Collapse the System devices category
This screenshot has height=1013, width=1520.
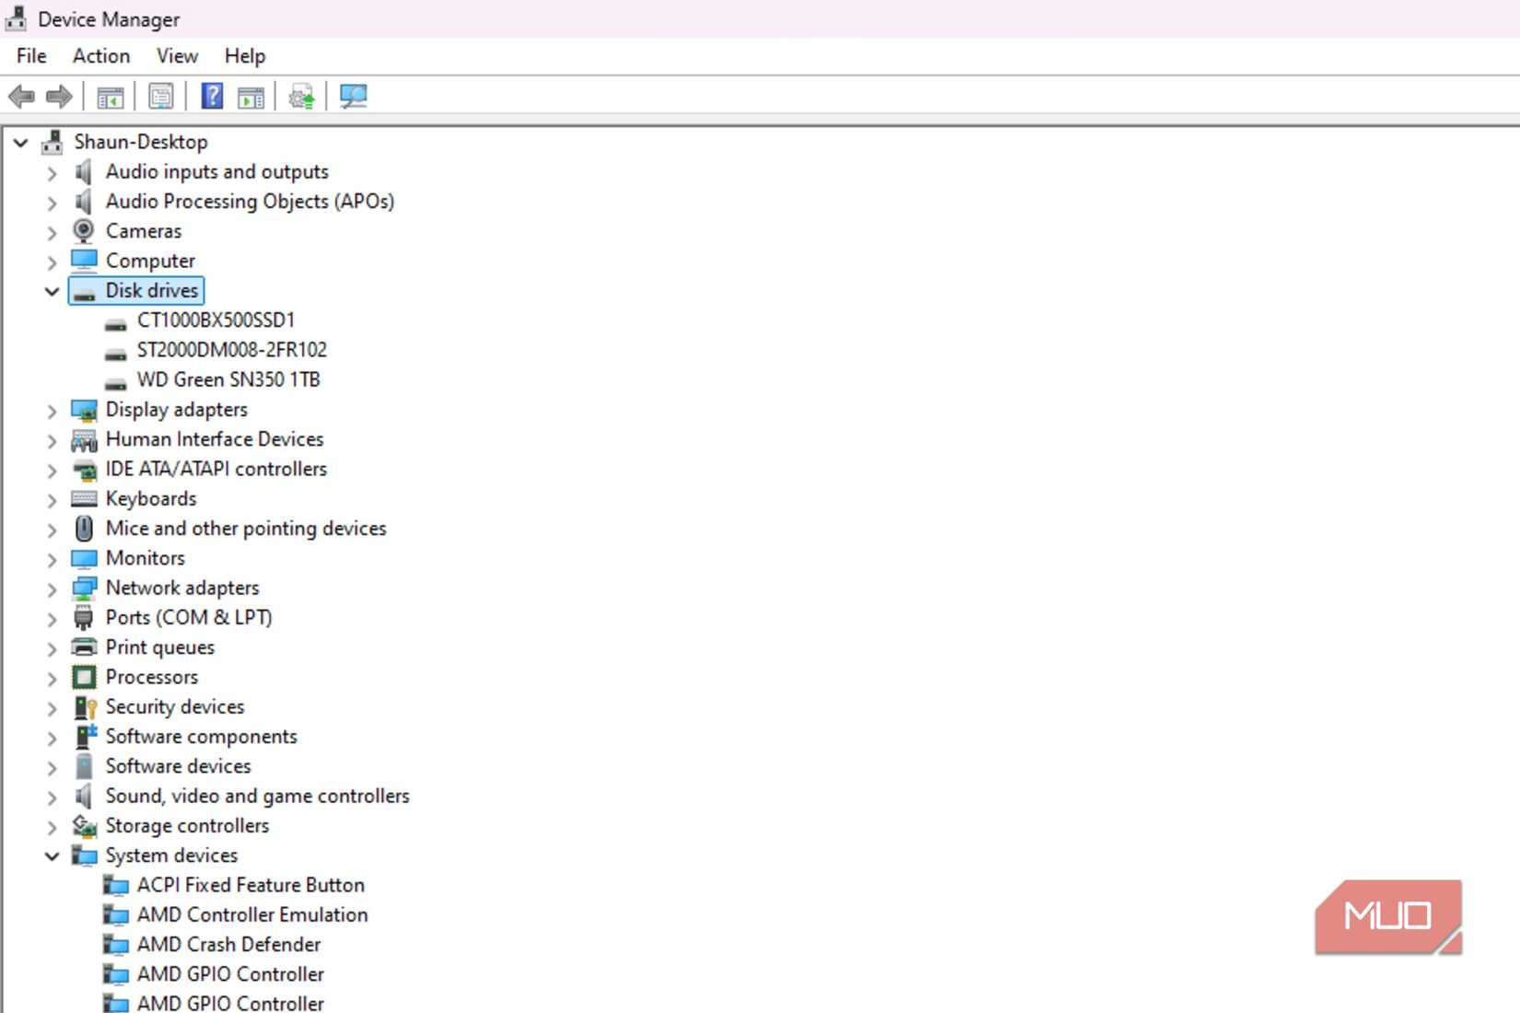pos(51,856)
